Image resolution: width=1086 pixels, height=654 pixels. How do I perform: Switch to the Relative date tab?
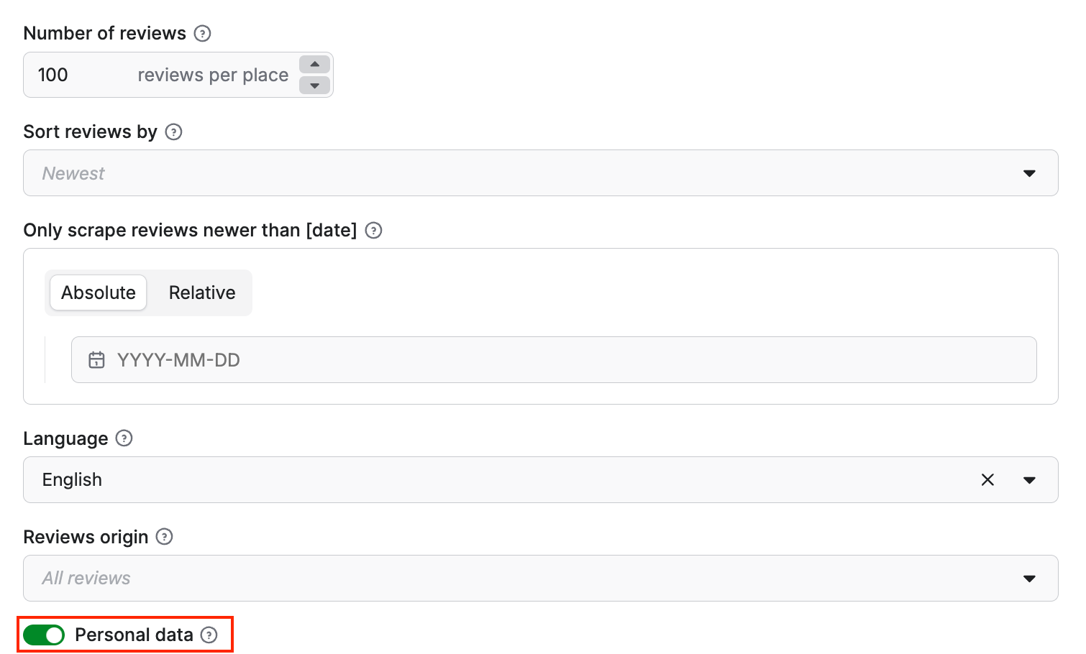click(201, 293)
